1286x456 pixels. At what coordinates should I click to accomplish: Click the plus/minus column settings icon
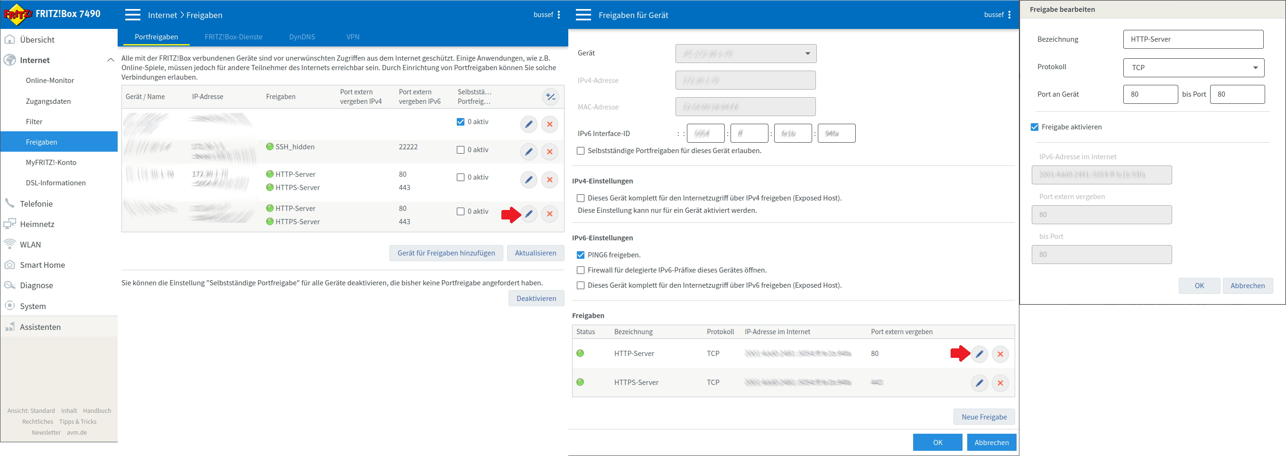click(x=550, y=97)
